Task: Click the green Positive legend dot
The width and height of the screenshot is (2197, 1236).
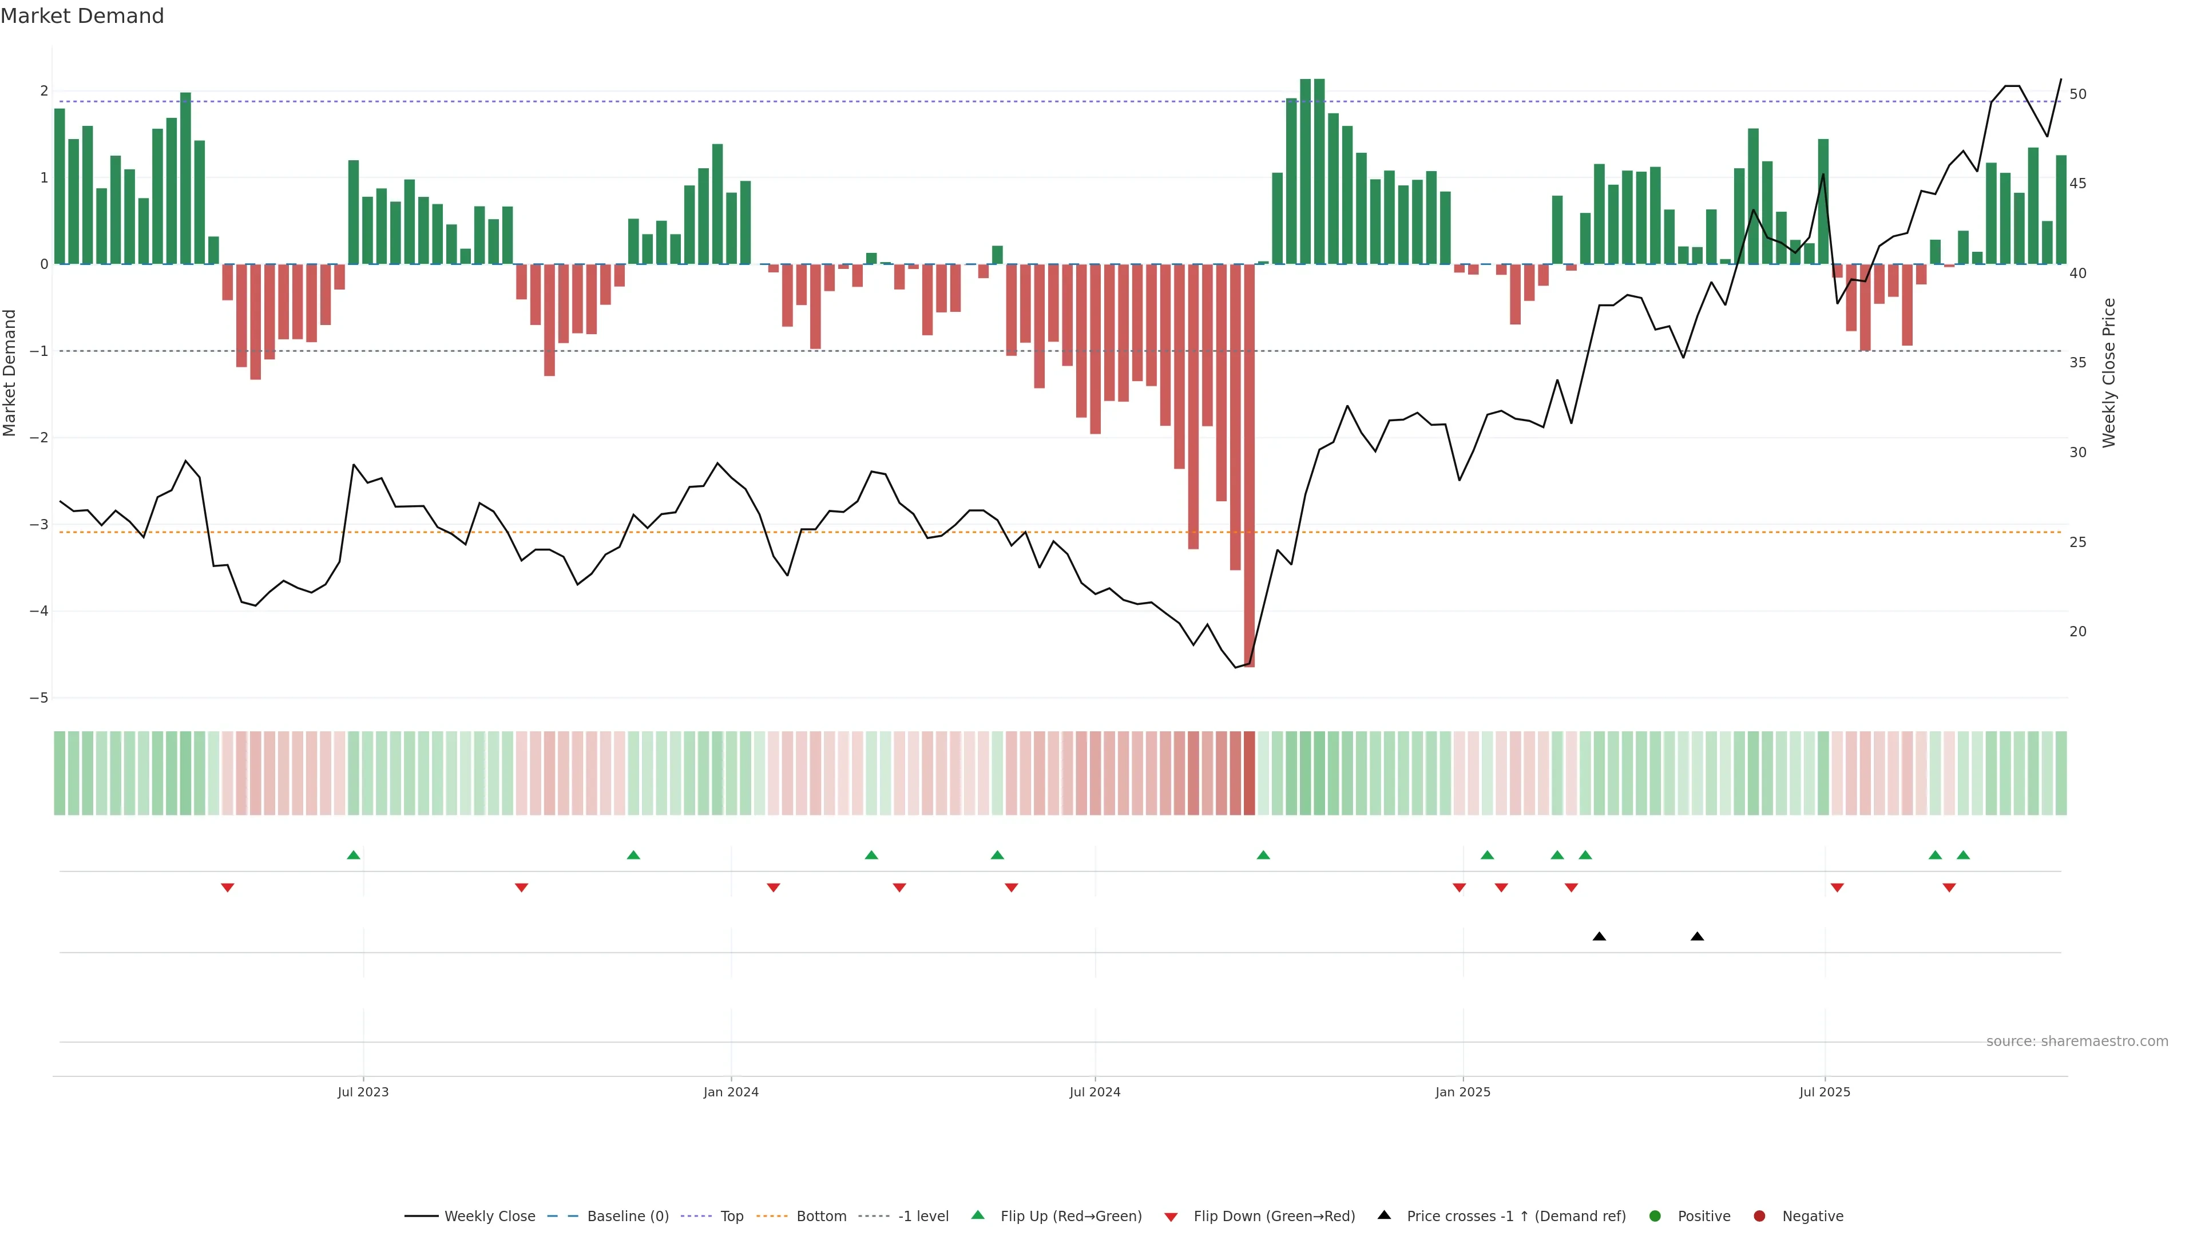Action: (1655, 1217)
